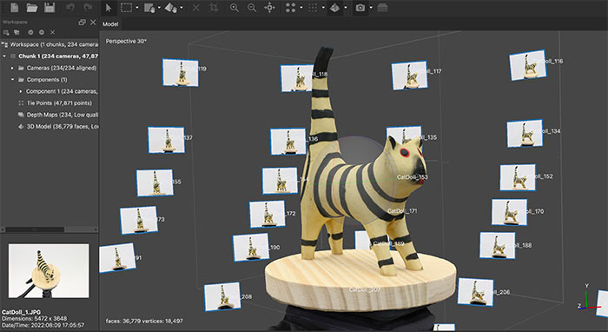The height and width of the screenshot is (332, 608).
Task: Select camera thumbnail labeled 206
Action: [475, 292]
